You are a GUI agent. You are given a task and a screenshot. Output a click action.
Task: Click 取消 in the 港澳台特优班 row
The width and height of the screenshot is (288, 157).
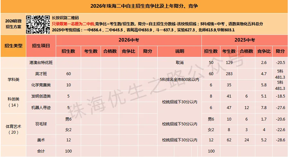[179, 63]
